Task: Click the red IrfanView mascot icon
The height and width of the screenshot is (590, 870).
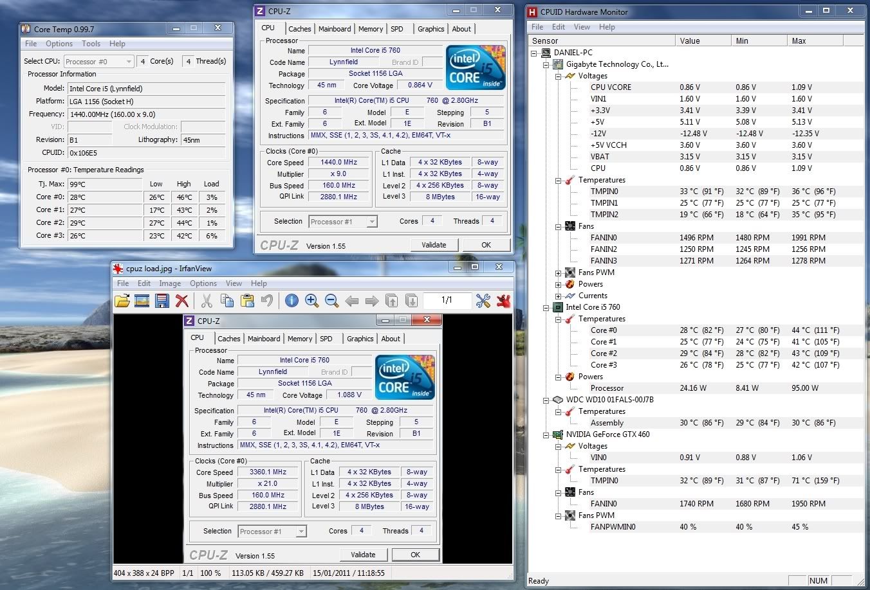Action: click(503, 300)
